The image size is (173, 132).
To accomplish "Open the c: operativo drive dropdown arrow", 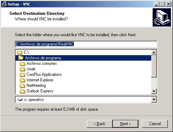I will [154, 100].
